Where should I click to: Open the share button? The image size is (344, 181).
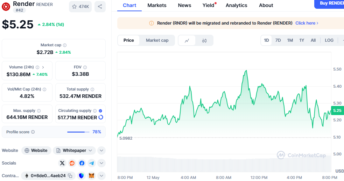coord(100,7)
